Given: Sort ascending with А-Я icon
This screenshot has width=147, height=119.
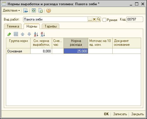Looking at the screenshot, I should pos(36,34).
